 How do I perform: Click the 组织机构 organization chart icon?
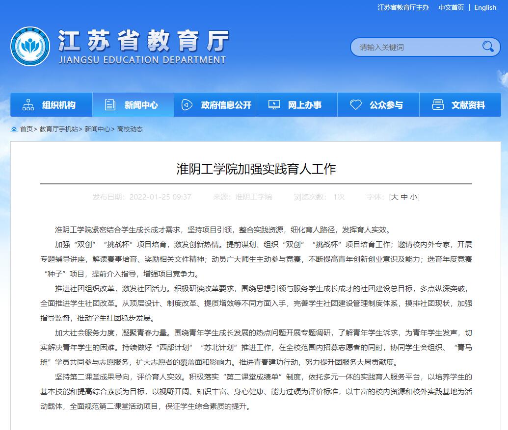point(28,105)
